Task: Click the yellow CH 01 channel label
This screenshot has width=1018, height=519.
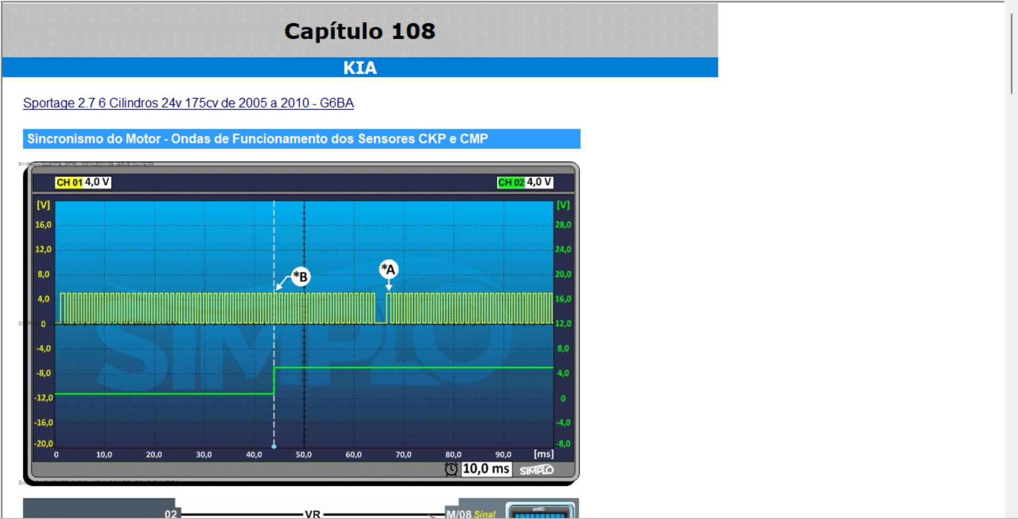Action: [x=69, y=182]
